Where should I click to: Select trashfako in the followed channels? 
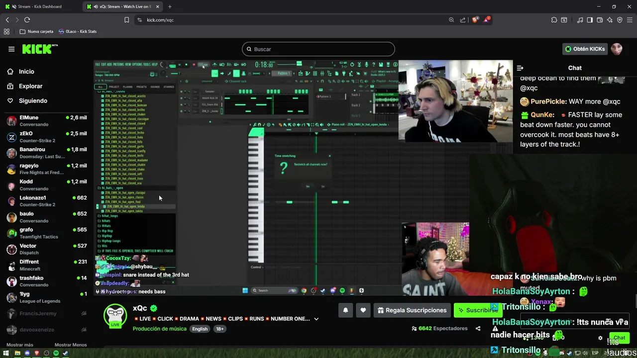coord(46,281)
